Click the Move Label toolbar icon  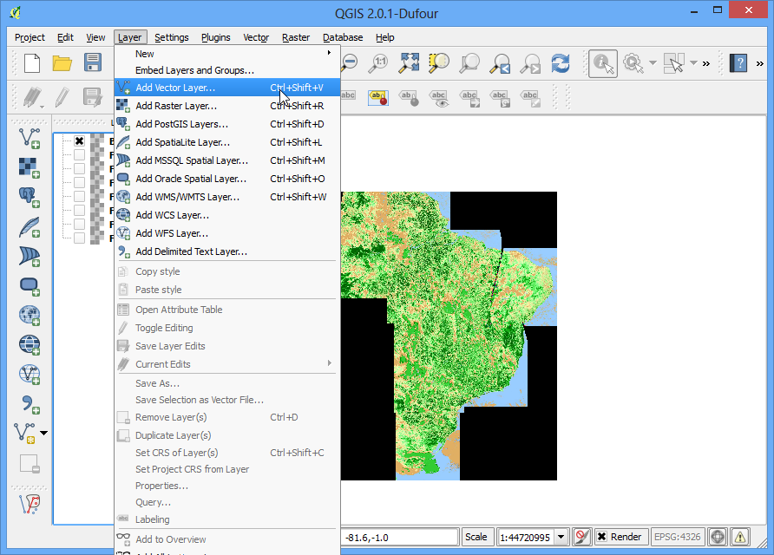click(x=469, y=98)
